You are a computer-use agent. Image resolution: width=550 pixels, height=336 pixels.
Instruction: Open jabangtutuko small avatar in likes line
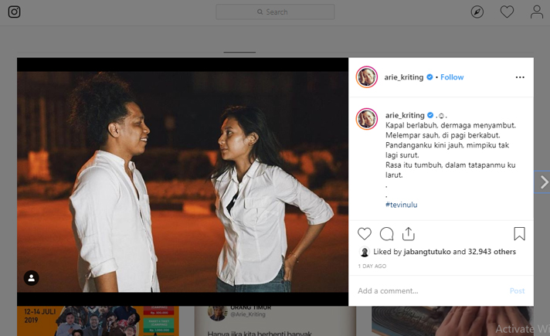pyautogui.click(x=365, y=252)
